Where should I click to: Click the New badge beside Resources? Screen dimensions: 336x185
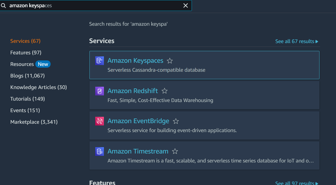coord(43,64)
